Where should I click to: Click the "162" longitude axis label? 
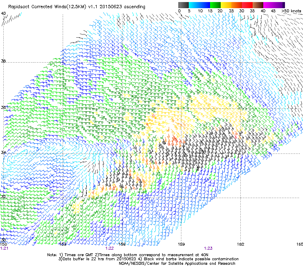(x=240, y=244)
